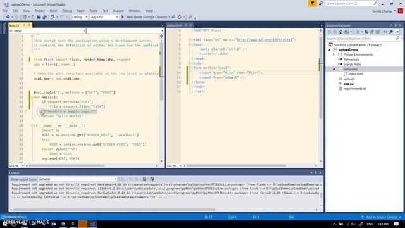Open the Debug menu
Screen dimensions: 405x228
pyautogui.click(x=66, y=11)
